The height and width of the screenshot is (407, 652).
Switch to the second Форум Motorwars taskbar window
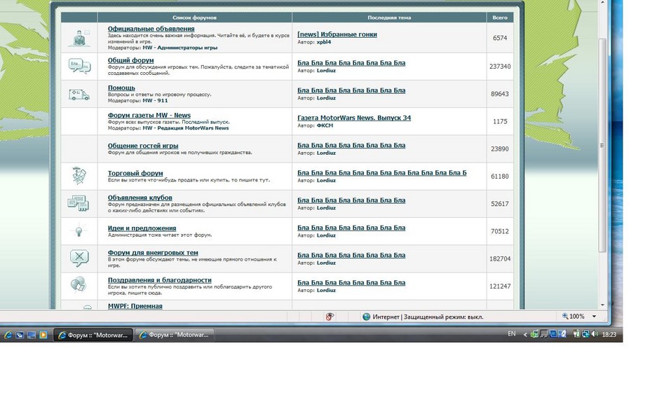175,335
